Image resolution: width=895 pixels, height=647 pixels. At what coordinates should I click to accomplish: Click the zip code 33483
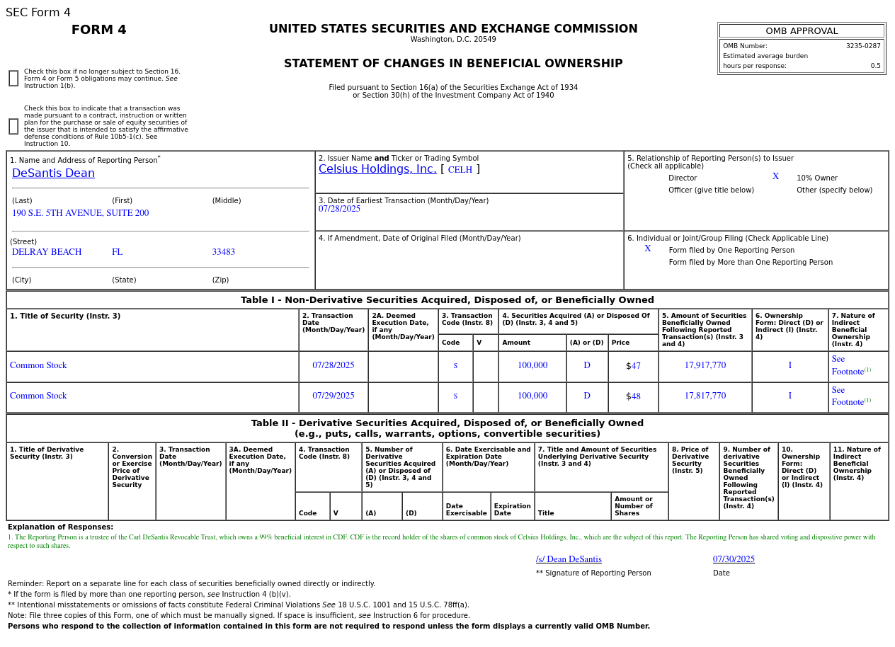point(224,252)
